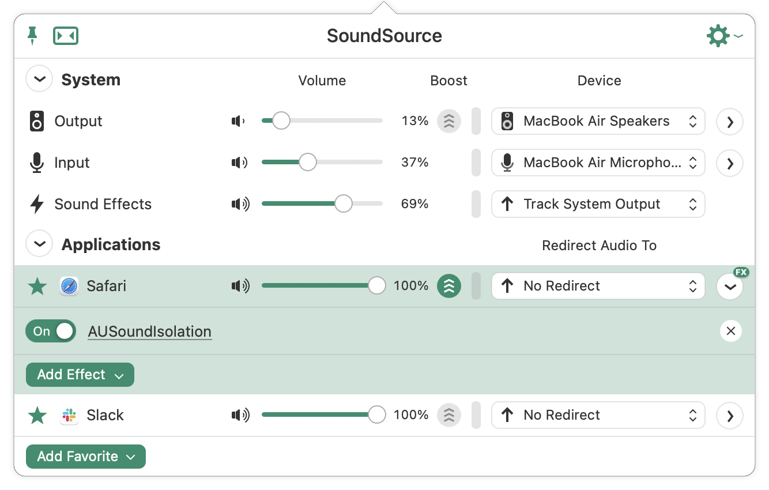Click the Slack application name
This screenshot has height=490, width=769.
[105, 415]
